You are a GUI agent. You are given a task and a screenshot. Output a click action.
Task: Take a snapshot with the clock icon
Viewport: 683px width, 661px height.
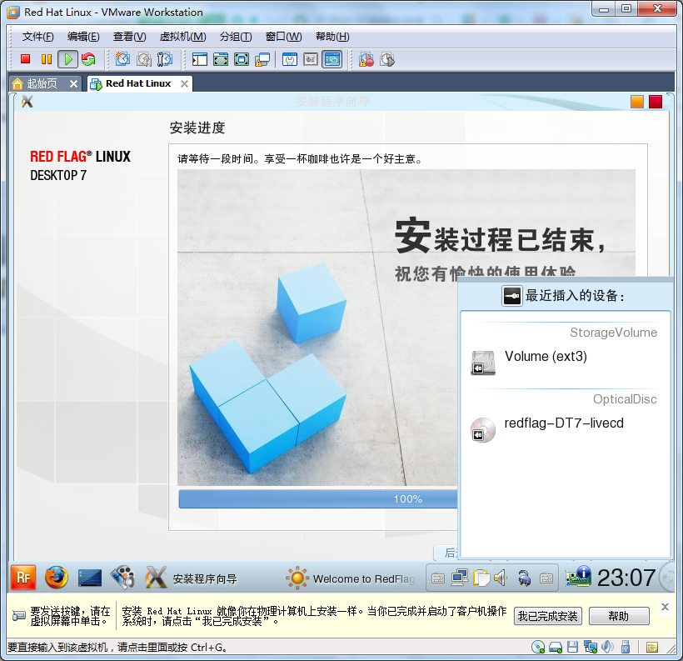[122, 59]
